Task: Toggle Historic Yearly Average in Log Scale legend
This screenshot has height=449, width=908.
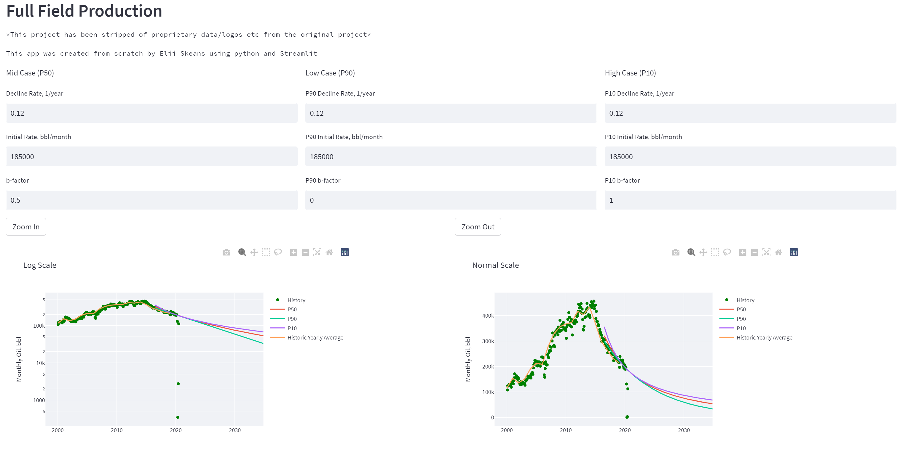Action: [315, 337]
